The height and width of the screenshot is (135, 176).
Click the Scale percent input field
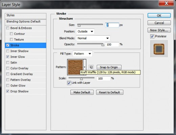click(x=103, y=78)
